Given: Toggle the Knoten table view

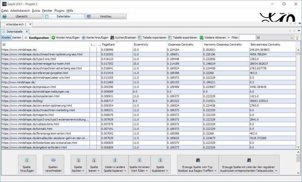Looking at the screenshot, I should coord(6,38).
